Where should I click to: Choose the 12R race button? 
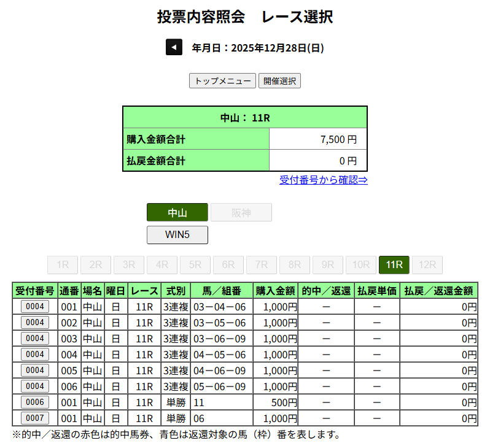coord(427,264)
